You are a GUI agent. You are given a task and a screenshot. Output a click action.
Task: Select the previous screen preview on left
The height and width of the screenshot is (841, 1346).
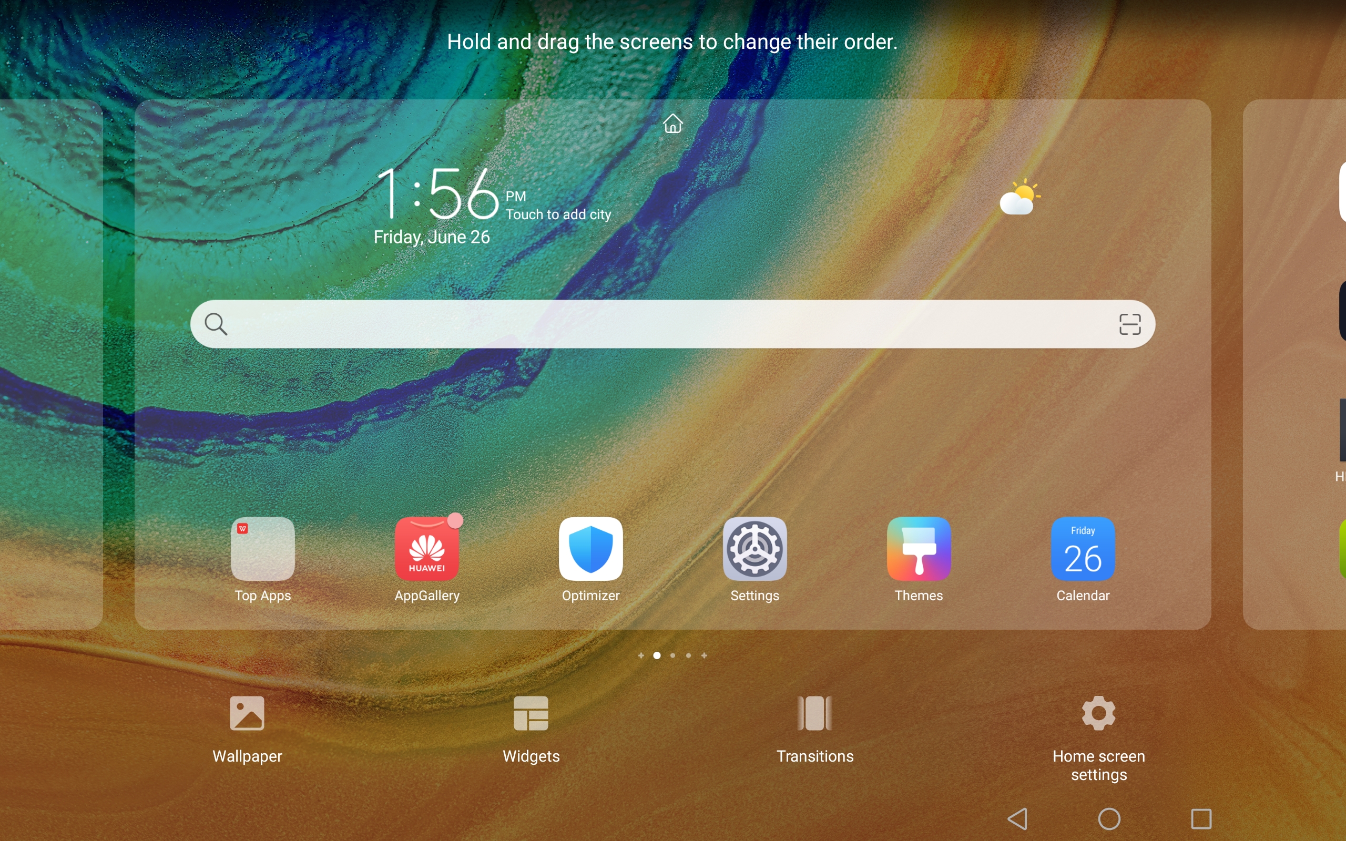51,364
